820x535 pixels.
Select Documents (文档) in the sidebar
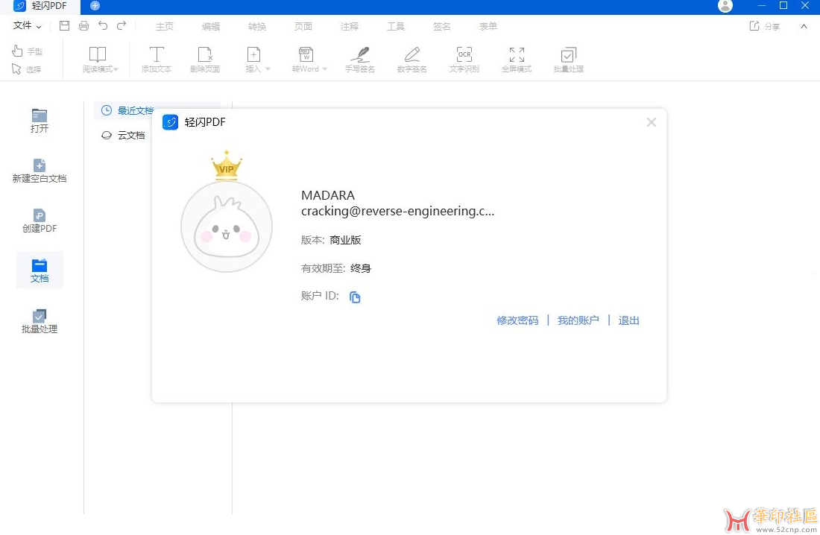[x=40, y=270]
